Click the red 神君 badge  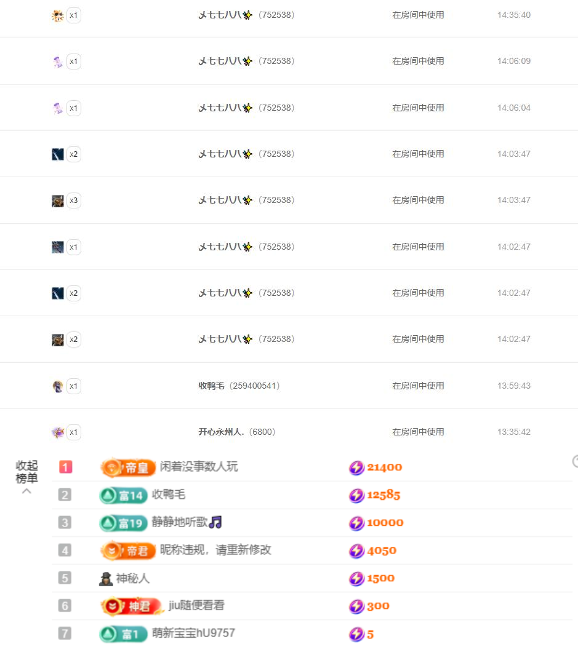(131, 606)
